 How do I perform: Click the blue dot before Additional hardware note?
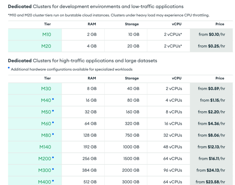(9, 68)
